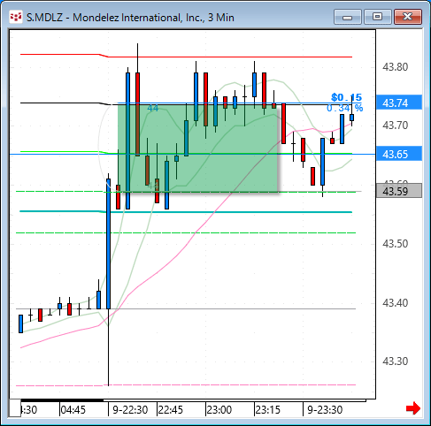Click the small white box at bottom-left corner
This screenshot has width=431, height=426.
[15, 408]
